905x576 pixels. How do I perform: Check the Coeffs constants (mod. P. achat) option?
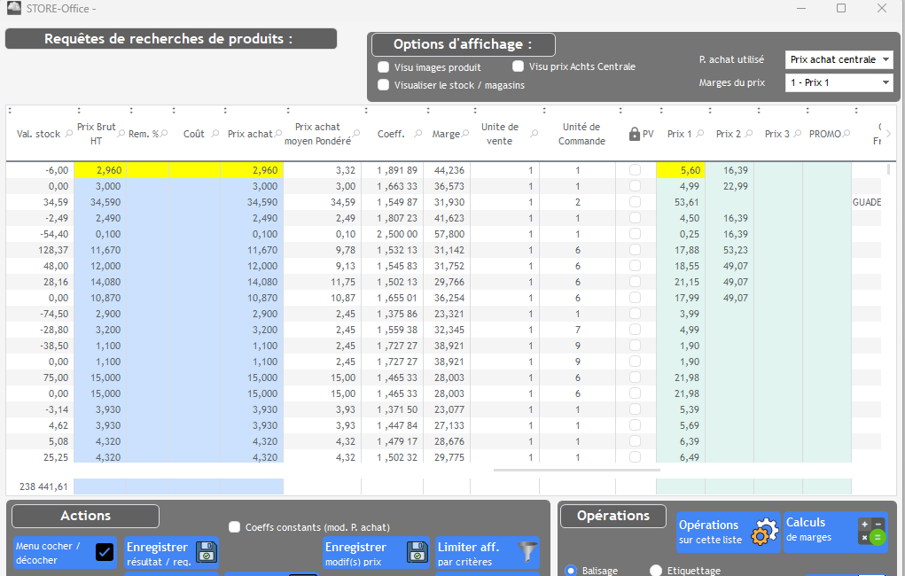click(235, 527)
